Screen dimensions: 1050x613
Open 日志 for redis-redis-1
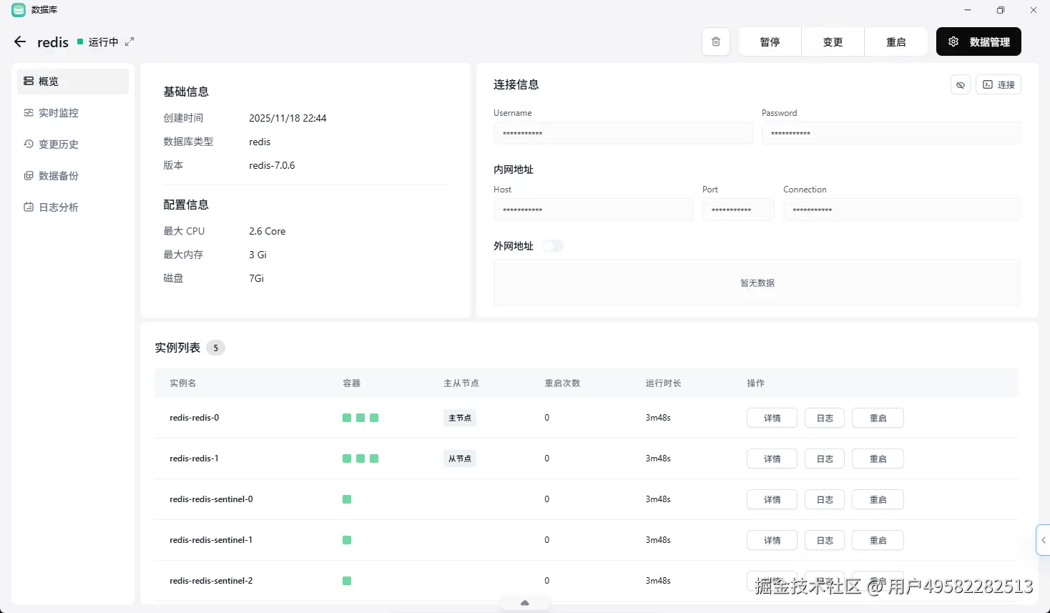[x=825, y=459]
